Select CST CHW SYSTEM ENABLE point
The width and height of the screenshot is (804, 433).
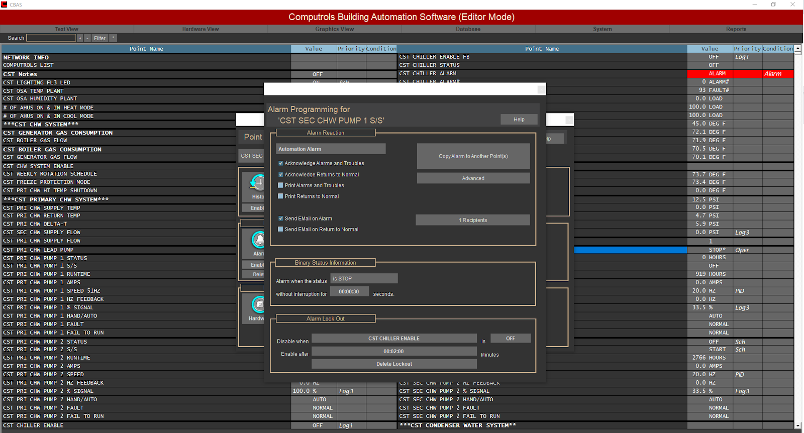point(119,166)
